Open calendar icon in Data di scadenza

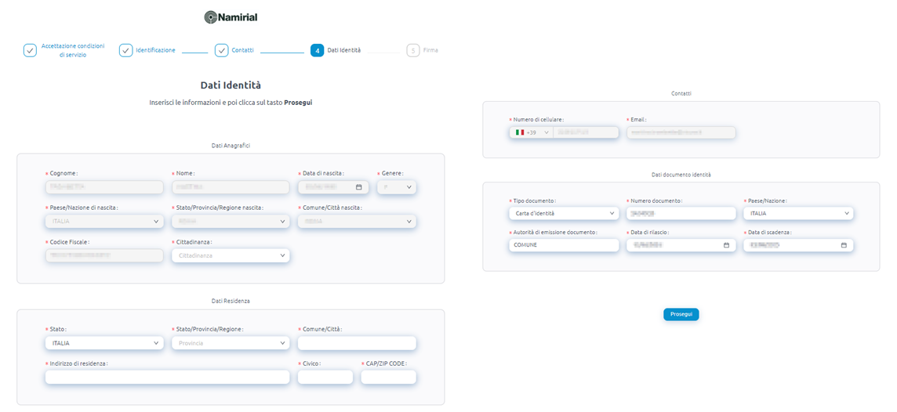[x=844, y=245]
